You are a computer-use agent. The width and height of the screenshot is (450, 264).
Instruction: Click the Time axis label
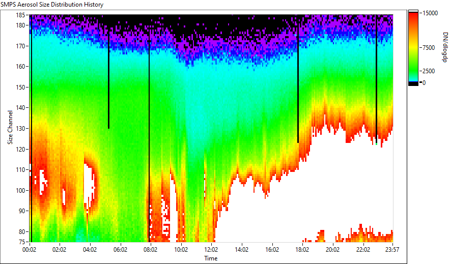[x=211, y=258]
